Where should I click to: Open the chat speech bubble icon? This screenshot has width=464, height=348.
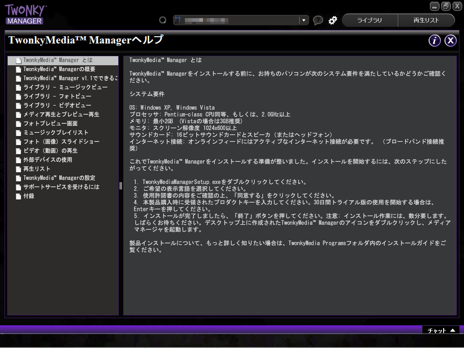pos(318,20)
